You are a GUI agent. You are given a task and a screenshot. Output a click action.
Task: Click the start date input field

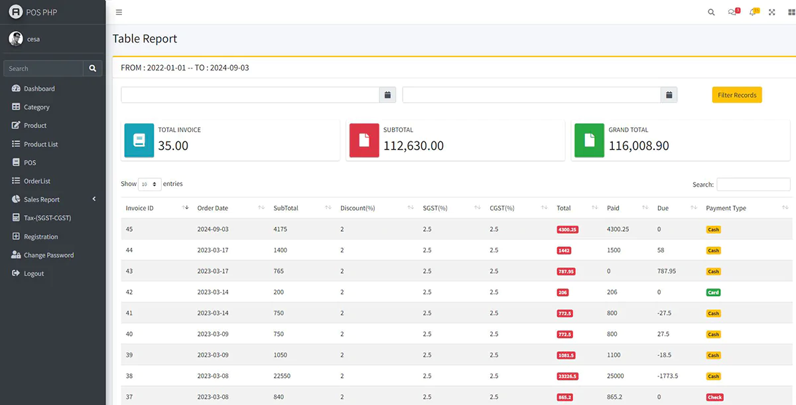[x=249, y=95]
